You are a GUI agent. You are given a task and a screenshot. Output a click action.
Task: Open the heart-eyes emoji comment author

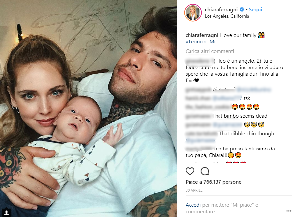208,107
